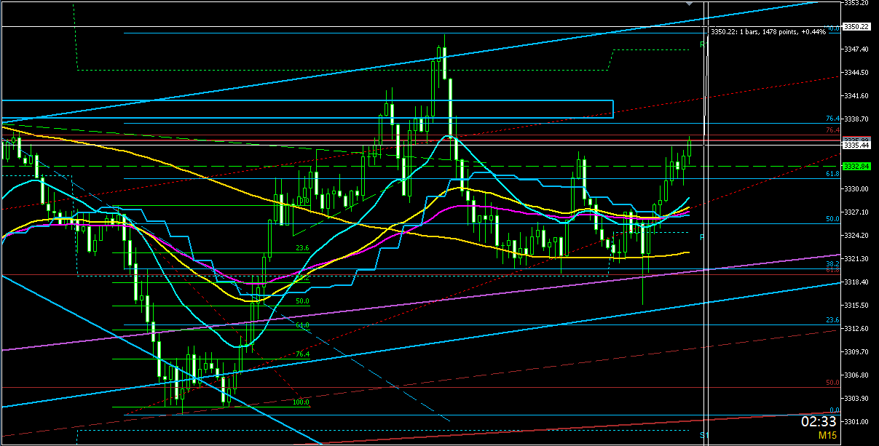Click 3312.60 on the price scale

point(856,329)
